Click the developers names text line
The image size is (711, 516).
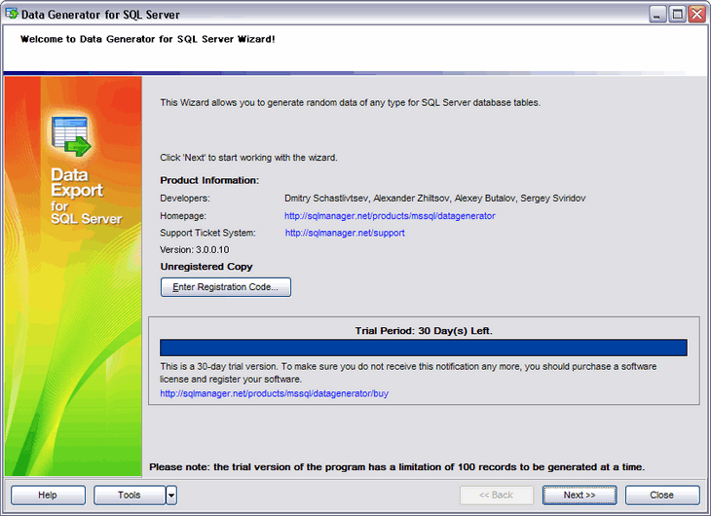point(434,199)
